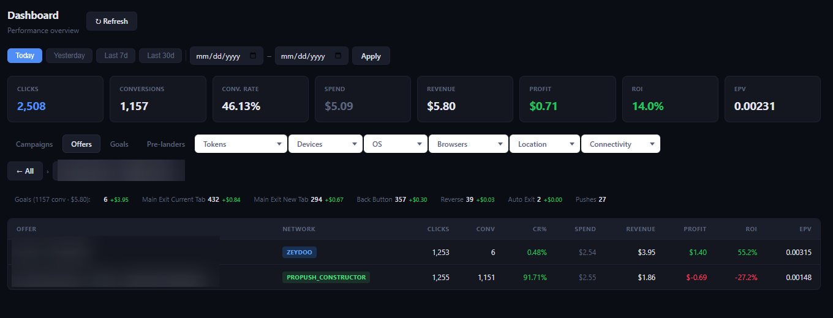Open the start date calendar picker icon
833x318 pixels.
tap(254, 56)
